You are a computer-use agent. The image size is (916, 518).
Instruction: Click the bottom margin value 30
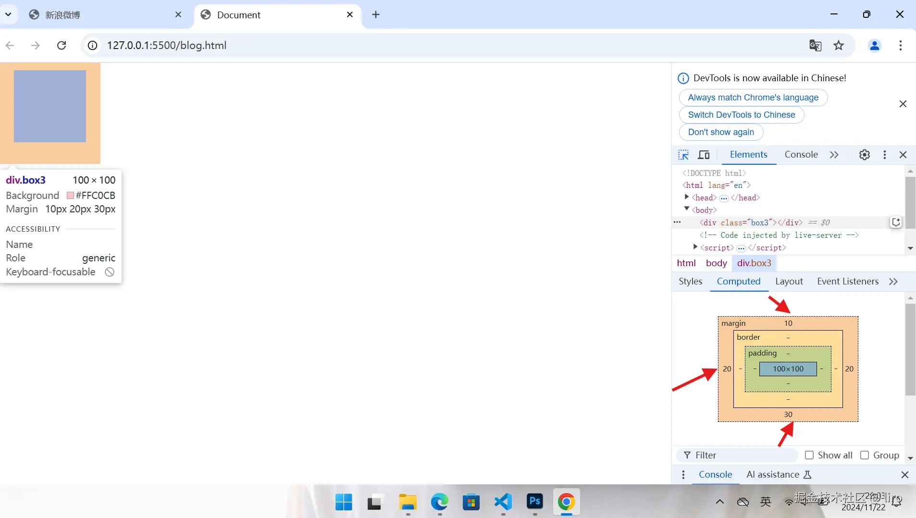click(x=788, y=415)
